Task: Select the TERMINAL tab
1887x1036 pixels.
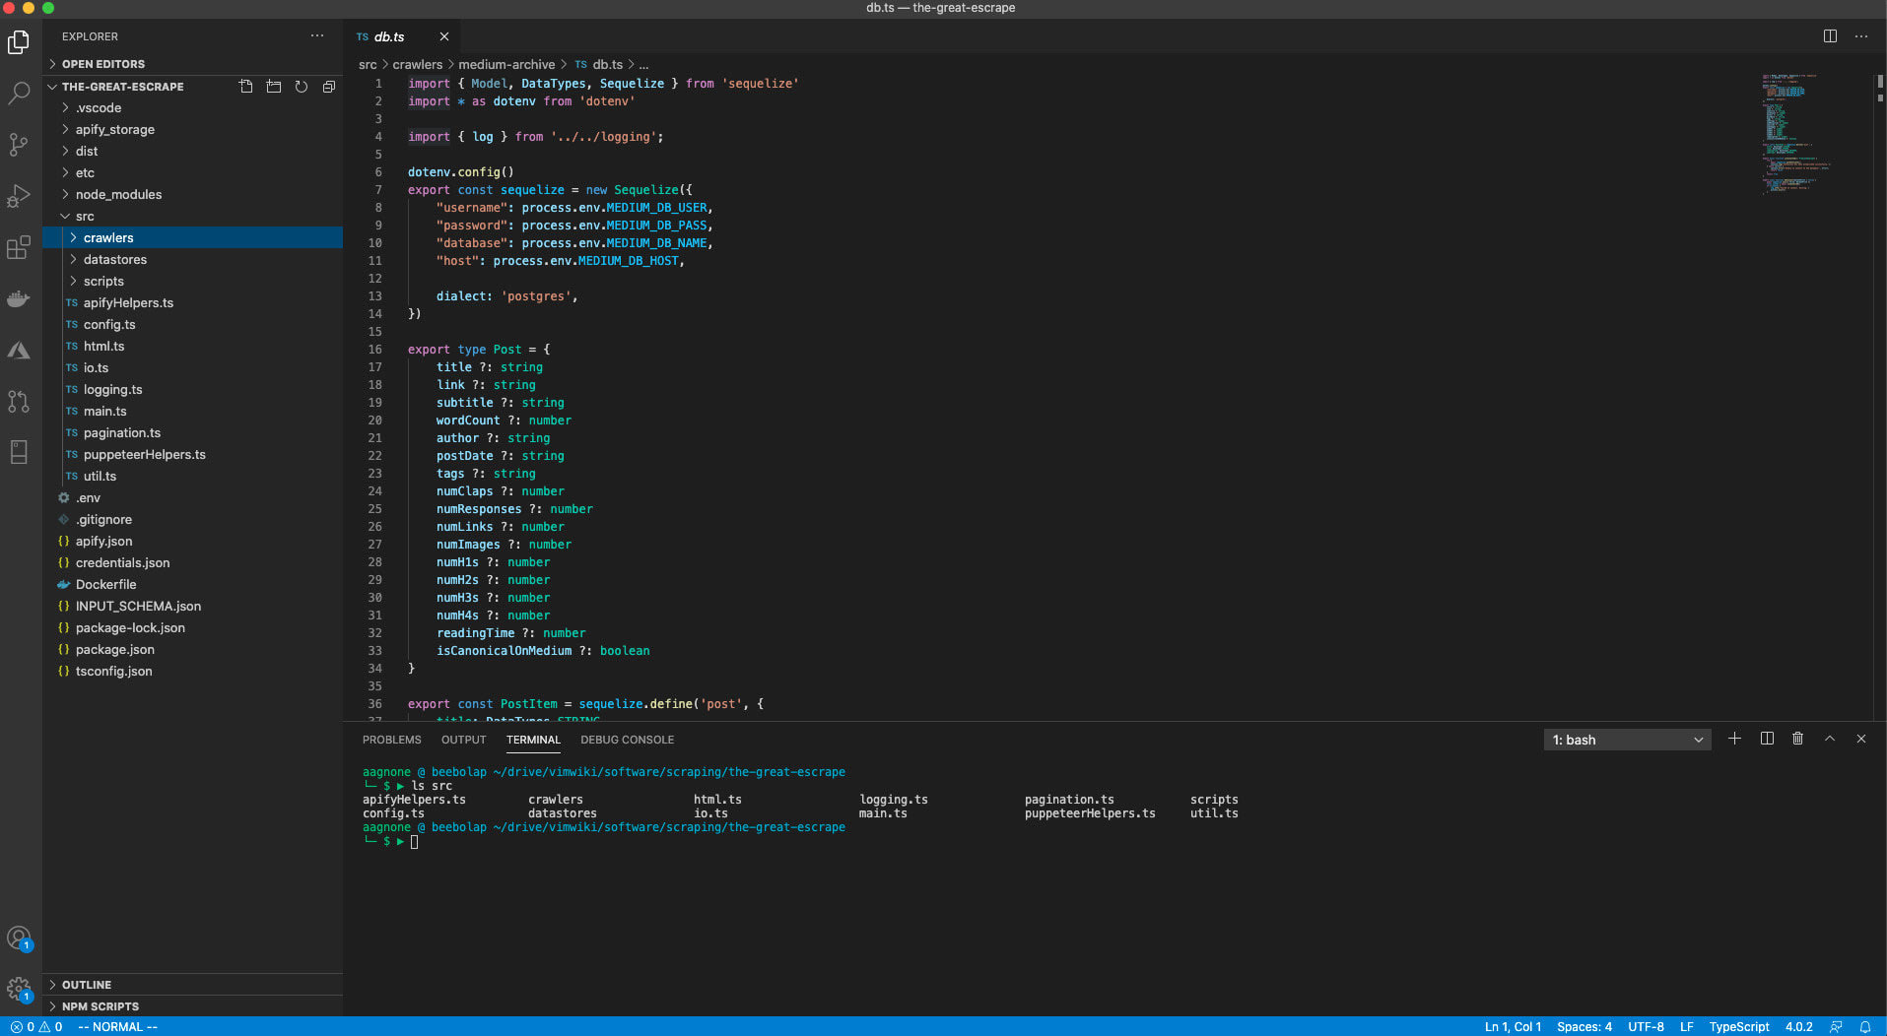Action: click(x=533, y=740)
